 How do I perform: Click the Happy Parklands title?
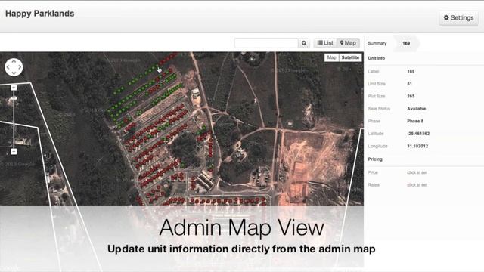(40, 14)
